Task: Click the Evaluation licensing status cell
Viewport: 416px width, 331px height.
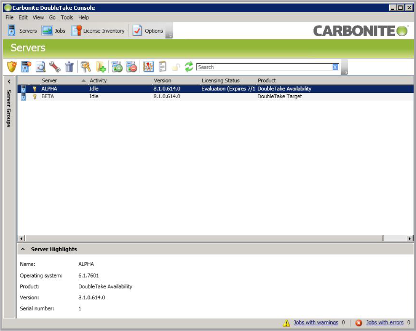Action: pos(228,89)
